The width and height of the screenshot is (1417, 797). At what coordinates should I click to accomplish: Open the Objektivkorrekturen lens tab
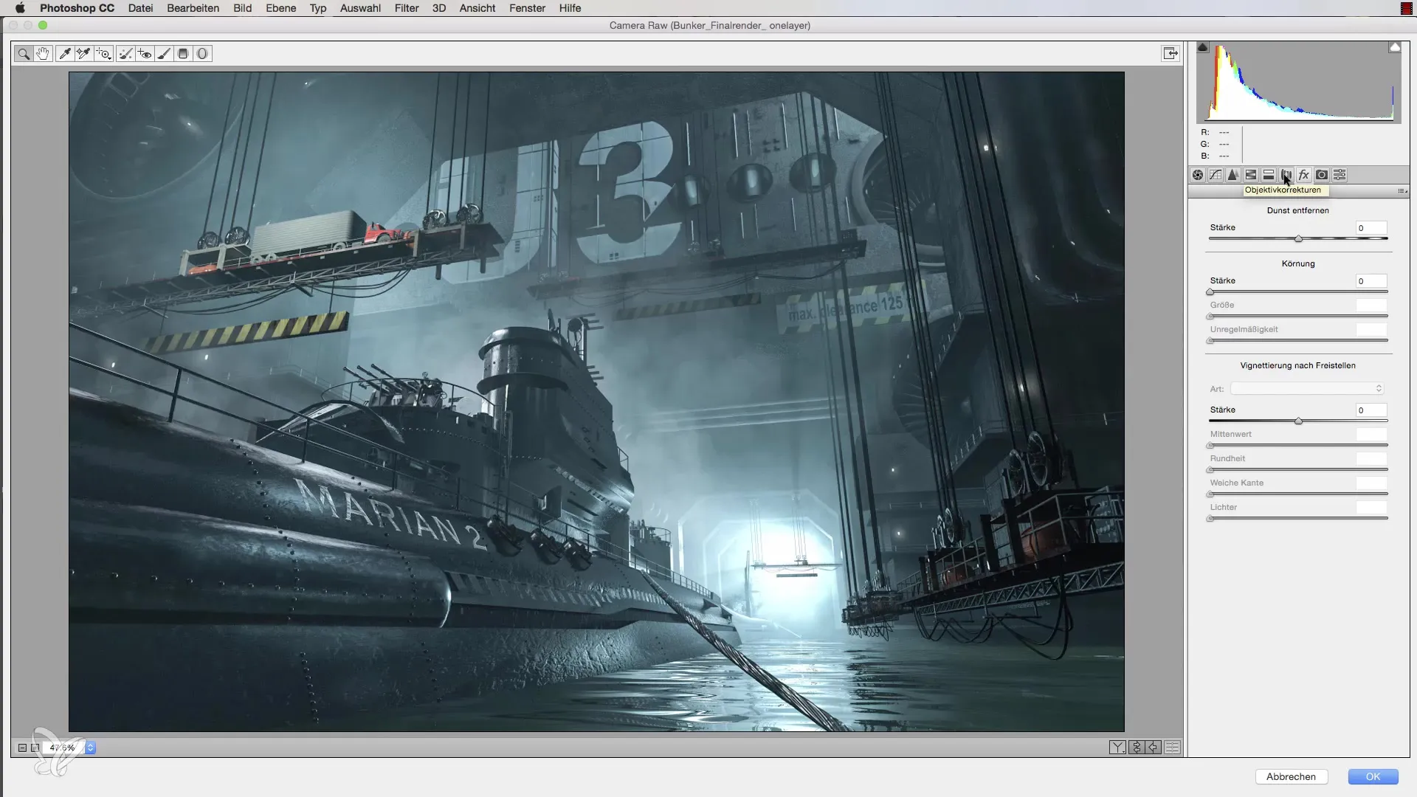[x=1286, y=175]
